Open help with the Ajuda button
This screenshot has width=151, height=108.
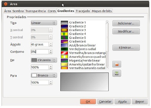pyautogui.click(x=122, y=102)
